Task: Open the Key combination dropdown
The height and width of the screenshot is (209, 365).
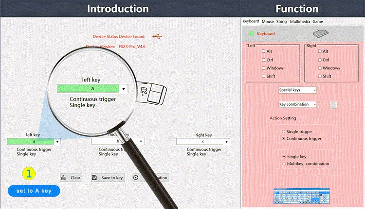Action: [297, 104]
